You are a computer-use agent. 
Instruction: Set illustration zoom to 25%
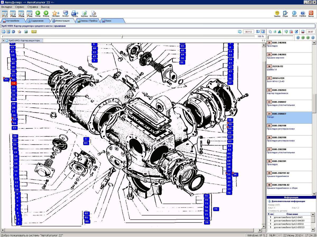pos(21,14)
